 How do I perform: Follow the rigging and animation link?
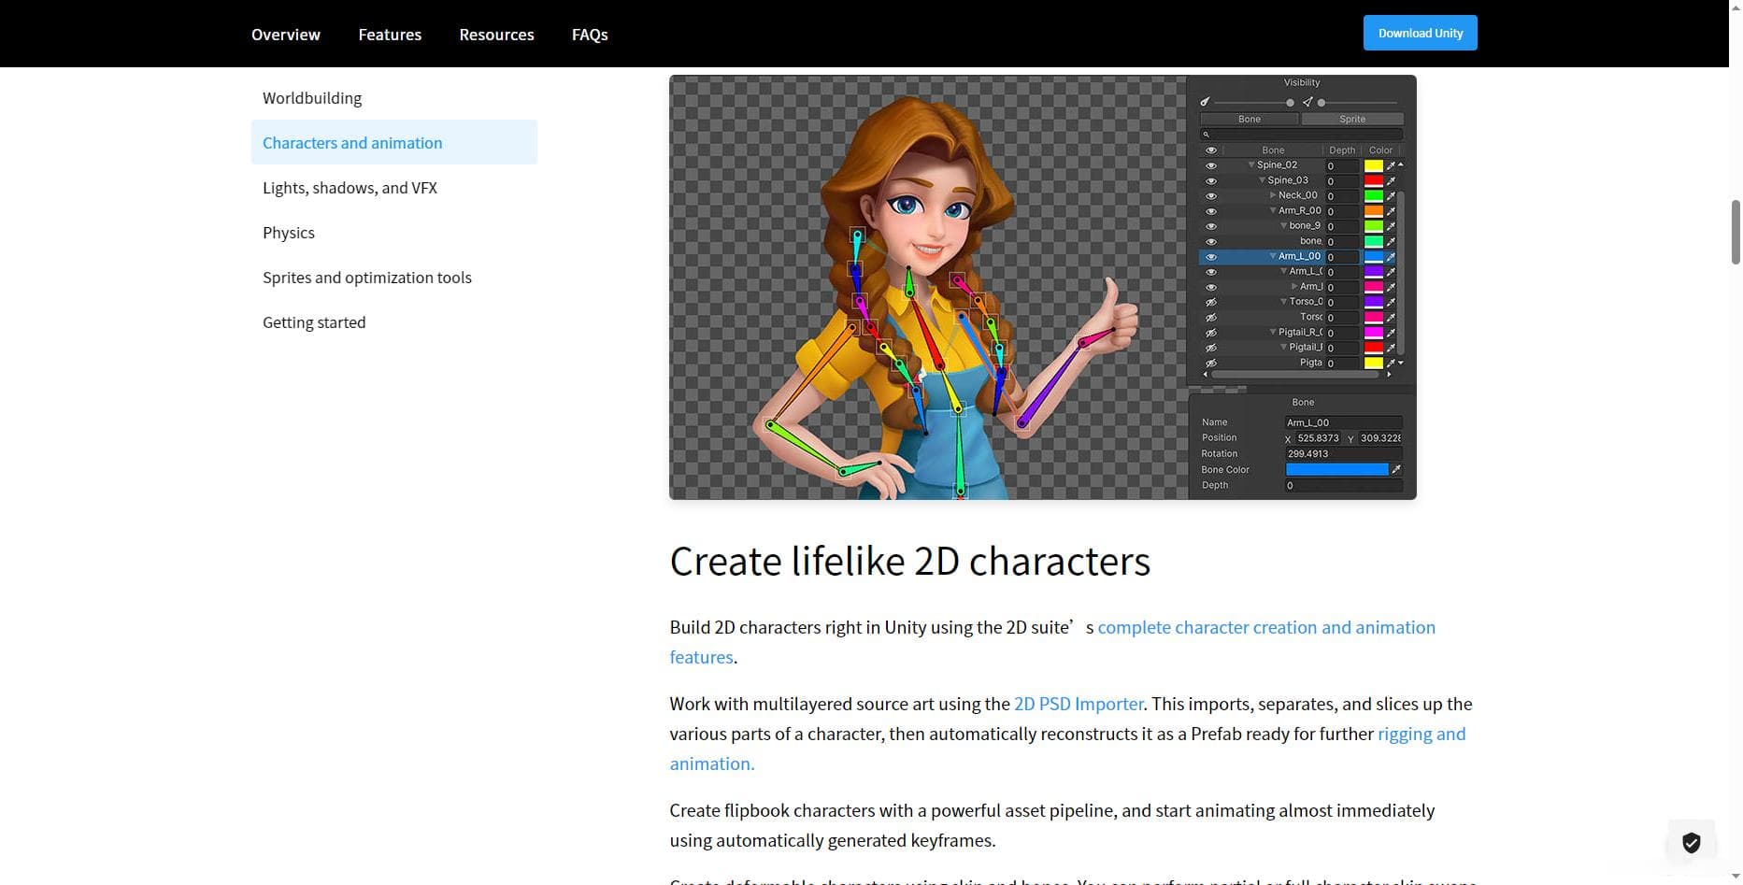(x=1422, y=734)
